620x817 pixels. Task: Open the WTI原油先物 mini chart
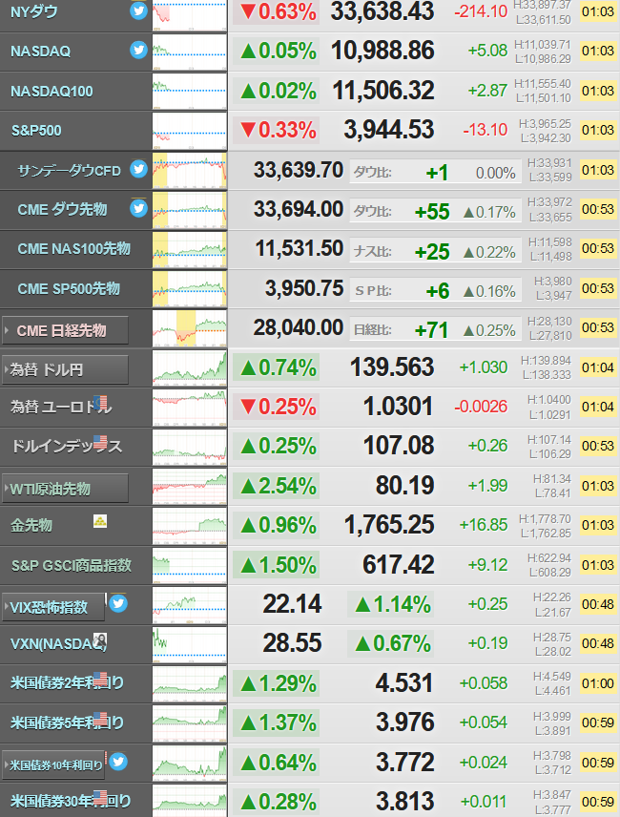[190, 486]
